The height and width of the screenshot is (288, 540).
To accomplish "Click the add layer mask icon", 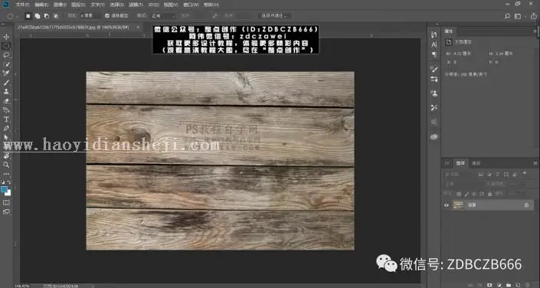I will tap(489, 285).
